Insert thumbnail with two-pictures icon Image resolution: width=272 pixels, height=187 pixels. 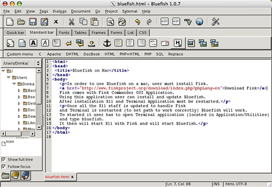[203, 43]
